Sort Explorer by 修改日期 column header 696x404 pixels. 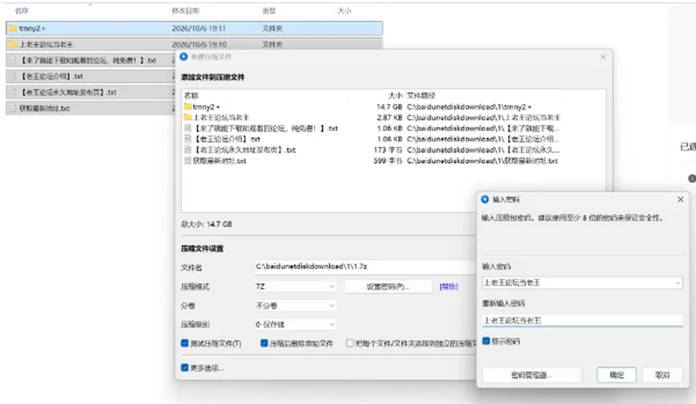[186, 11]
